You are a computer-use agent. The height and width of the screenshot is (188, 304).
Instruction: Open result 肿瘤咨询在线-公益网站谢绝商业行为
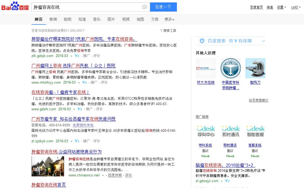pyautogui.click(x=67, y=152)
